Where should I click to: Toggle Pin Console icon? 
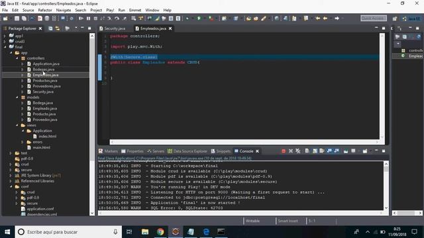click(x=346, y=151)
